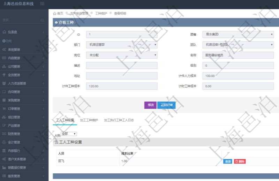Image resolution: width=279 pixels, height=181 pixels.
Task: Click the search magnifier icon in the sidebar
Action: (x=42, y=20)
